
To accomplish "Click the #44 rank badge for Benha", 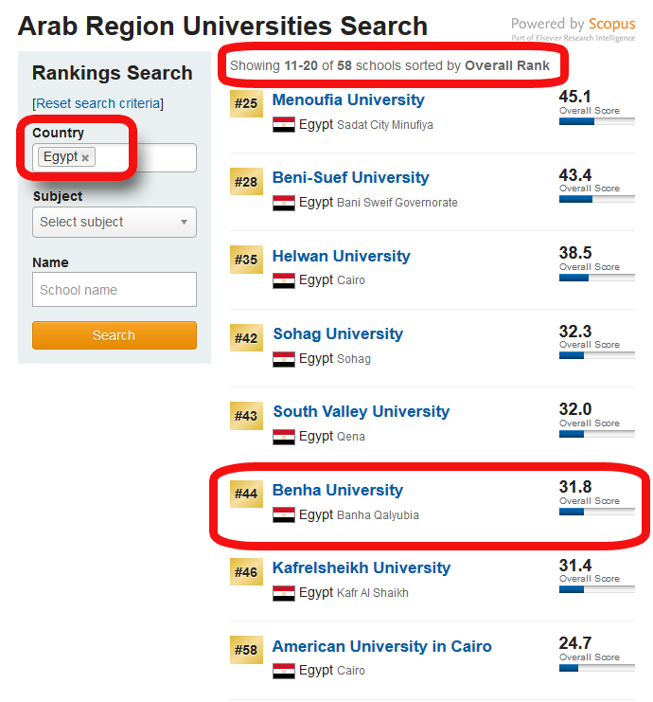I will coord(246,494).
